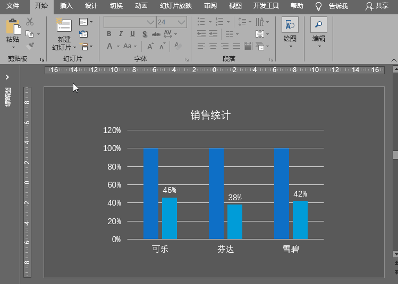The height and width of the screenshot is (284, 398).
Task: Click Decrease Font Size icon
Action: coord(162,46)
